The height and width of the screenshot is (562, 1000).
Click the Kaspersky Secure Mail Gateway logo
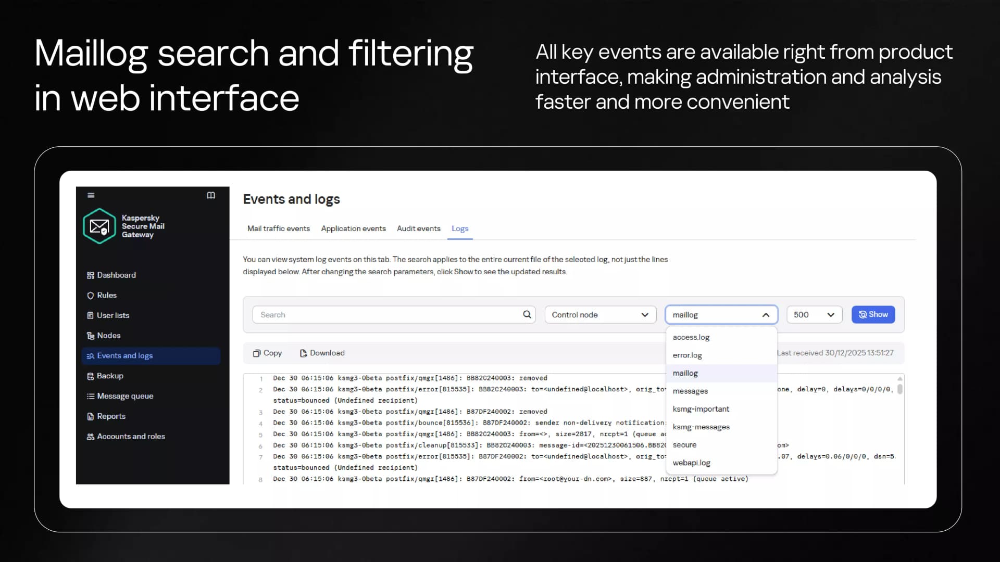click(99, 226)
